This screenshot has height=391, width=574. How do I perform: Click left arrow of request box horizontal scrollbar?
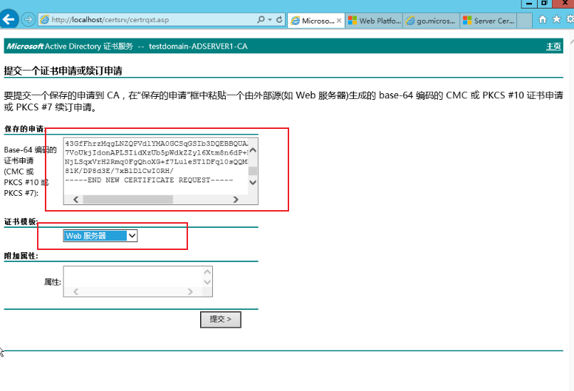(x=75, y=199)
